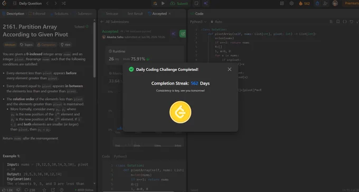The height and width of the screenshot is (192, 359).
Task: Expand the Hint section
Action: pyautogui.click(x=65, y=45)
